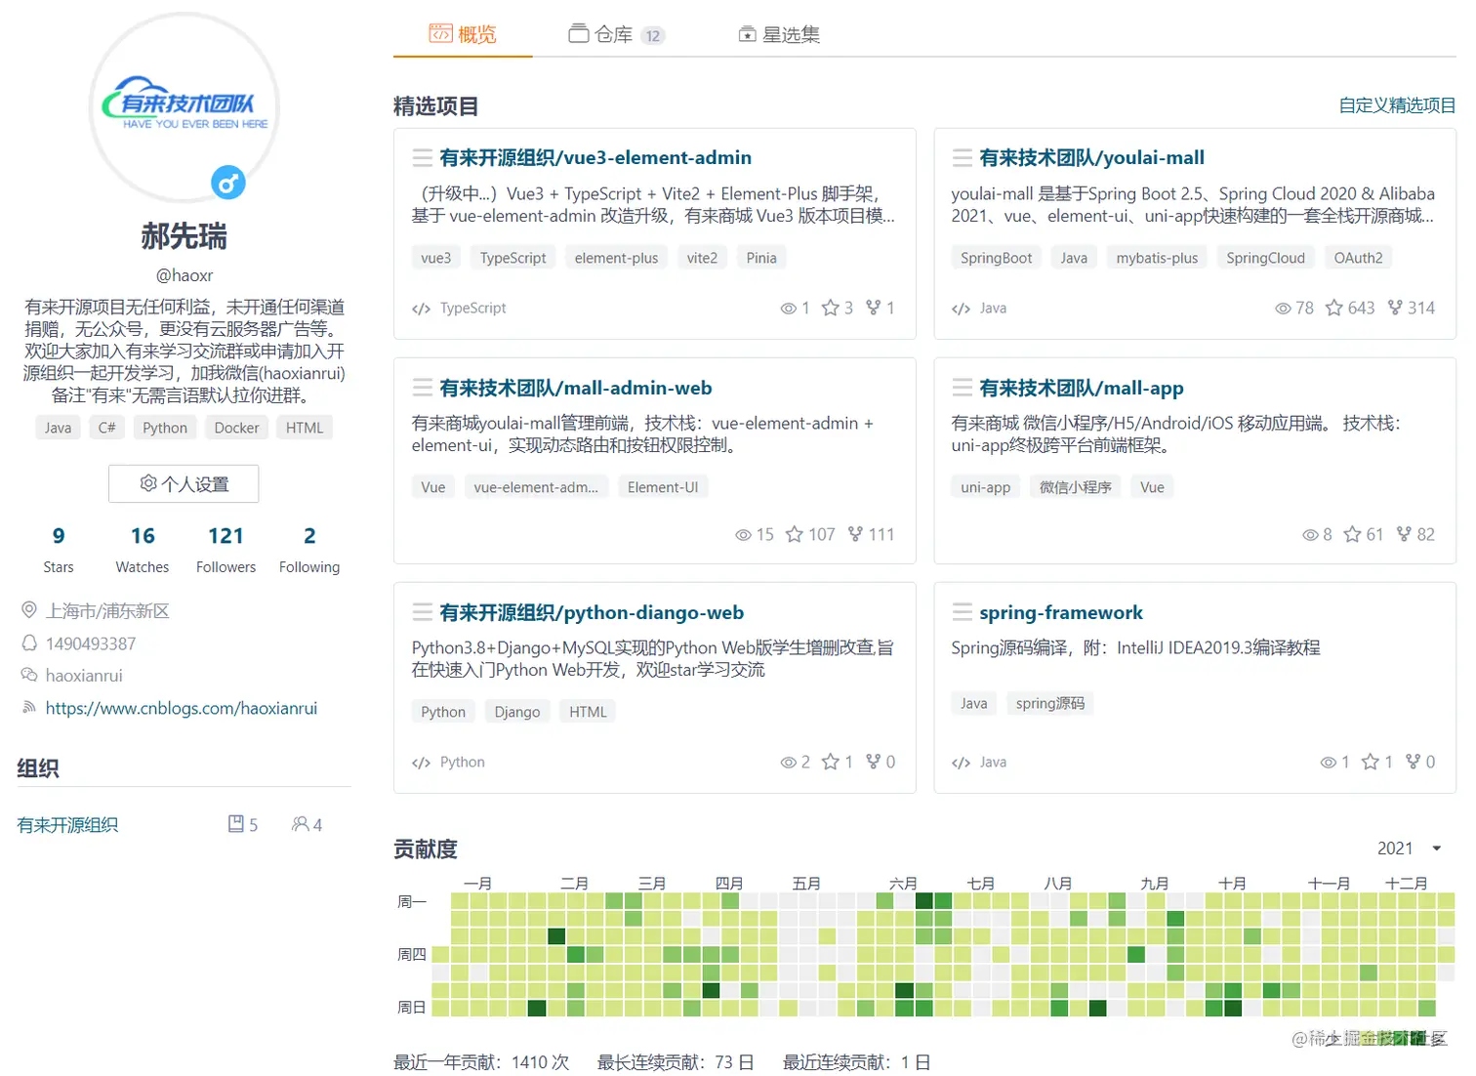Click the 自定义精选项目 link
This screenshot has width=1476, height=1076.
(x=1397, y=105)
